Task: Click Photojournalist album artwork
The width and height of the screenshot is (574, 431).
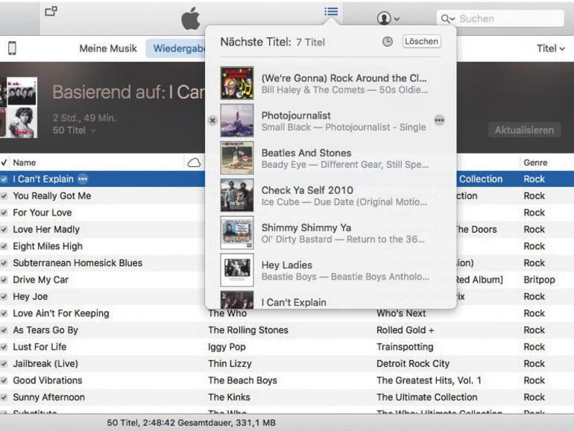Action: point(237,121)
